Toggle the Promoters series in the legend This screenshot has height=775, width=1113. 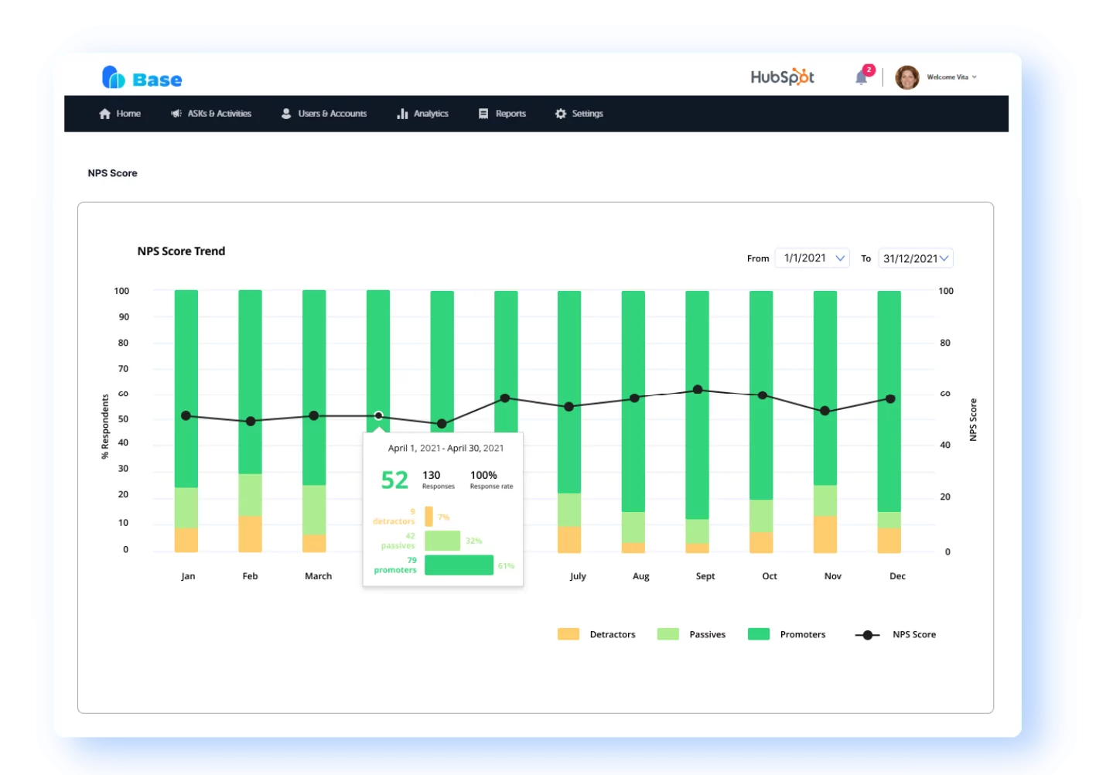(758, 633)
